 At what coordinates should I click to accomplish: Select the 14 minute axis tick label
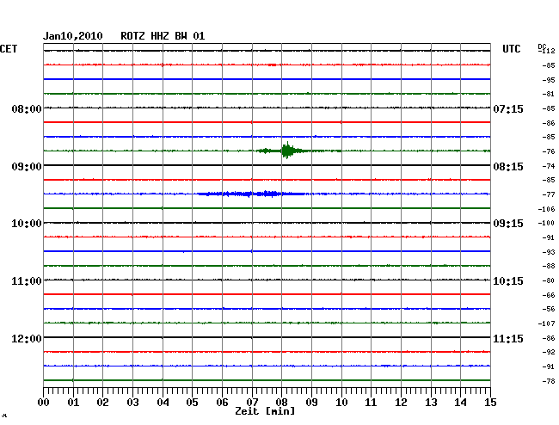(x=460, y=403)
